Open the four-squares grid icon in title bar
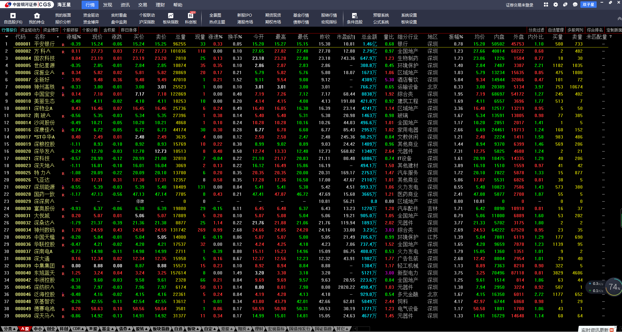This screenshot has width=622, height=332. point(546,5)
